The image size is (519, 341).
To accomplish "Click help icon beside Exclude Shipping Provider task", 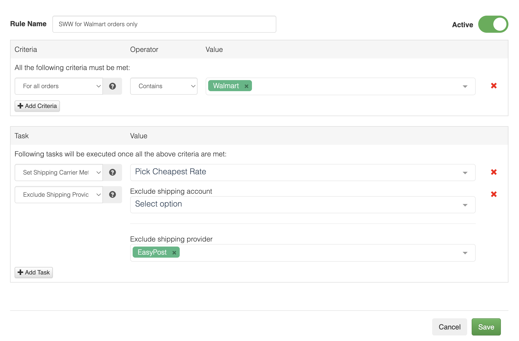I will [x=112, y=195].
